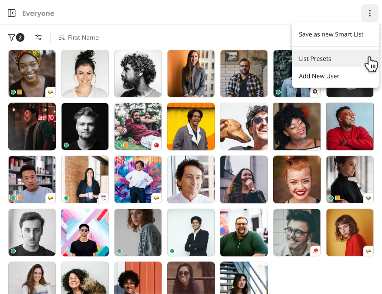Screen dimensions: 382x294
Task: Open man in grey coat on yellow wall
Action: coord(191,126)
